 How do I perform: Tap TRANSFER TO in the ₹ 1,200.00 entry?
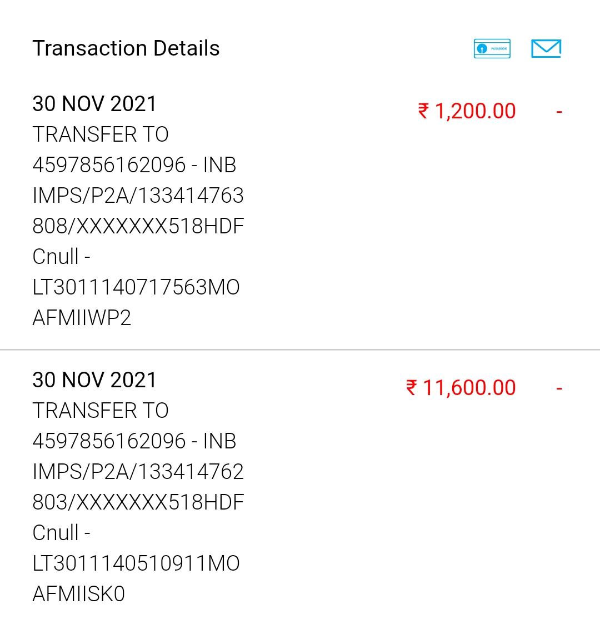pos(101,134)
